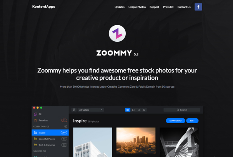Toggle portrait photo orientation filter
233x157 pixels.
click(139, 110)
